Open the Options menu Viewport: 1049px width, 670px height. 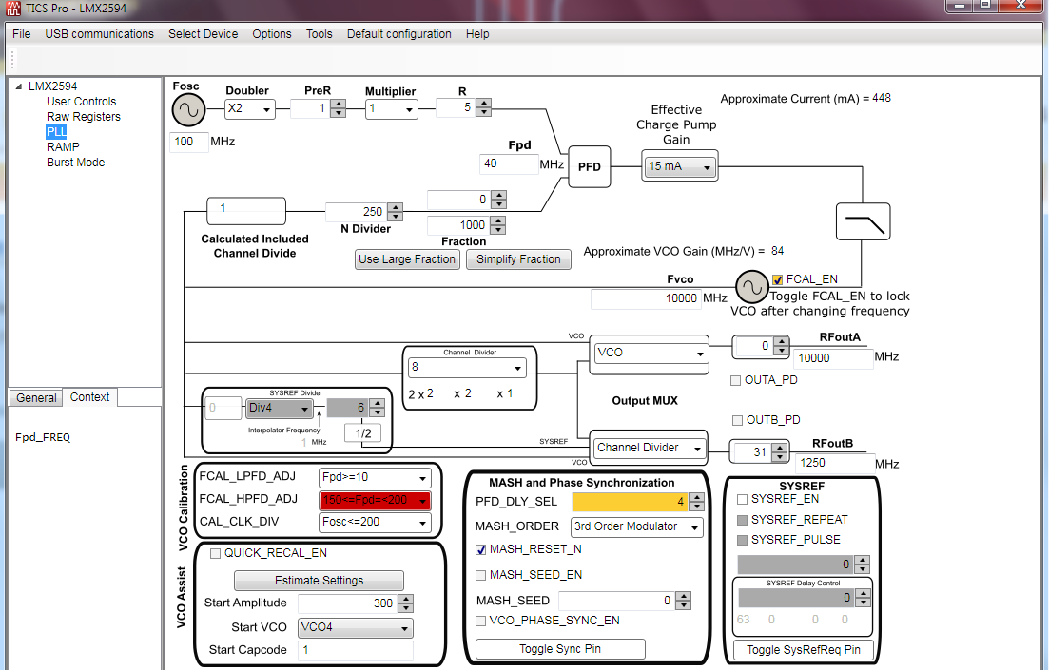tap(272, 34)
